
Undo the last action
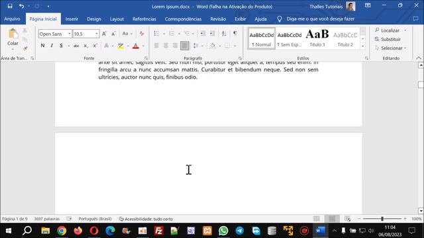[x=21, y=6]
